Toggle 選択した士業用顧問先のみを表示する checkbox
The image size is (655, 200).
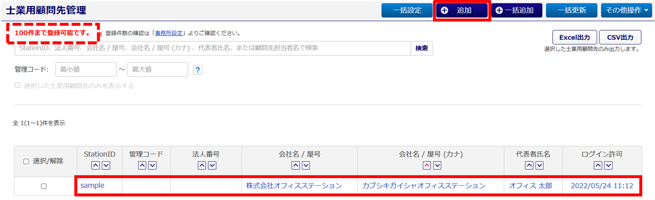coord(18,86)
